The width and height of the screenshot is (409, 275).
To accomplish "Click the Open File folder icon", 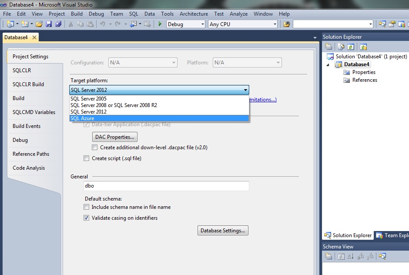I will tap(39, 24).
